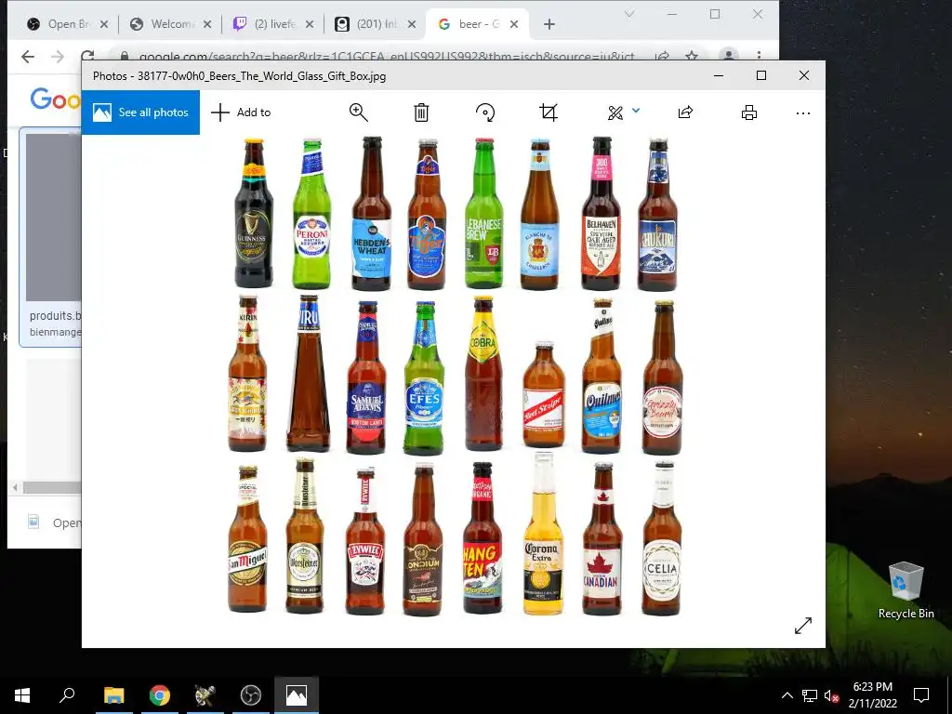Close the beer - Google tab
The height and width of the screenshot is (714, 952).
click(x=514, y=24)
